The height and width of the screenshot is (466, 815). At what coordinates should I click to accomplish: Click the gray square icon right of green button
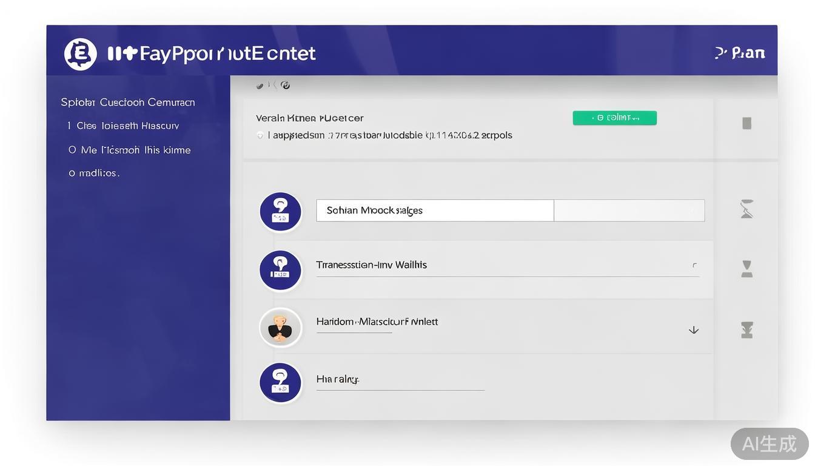tap(747, 124)
